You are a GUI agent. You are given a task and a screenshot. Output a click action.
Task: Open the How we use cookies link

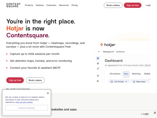point(24,102)
